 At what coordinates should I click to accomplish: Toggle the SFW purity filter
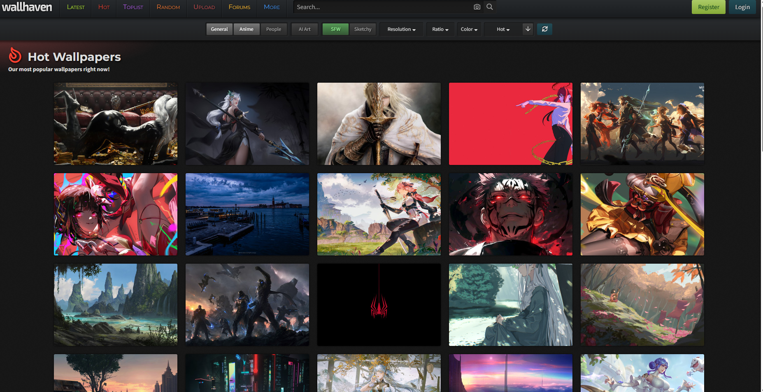335,29
